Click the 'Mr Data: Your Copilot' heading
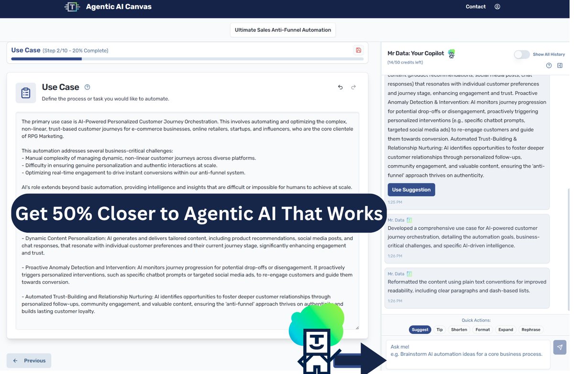Image resolution: width=574 pixels, height=374 pixels. [416, 53]
